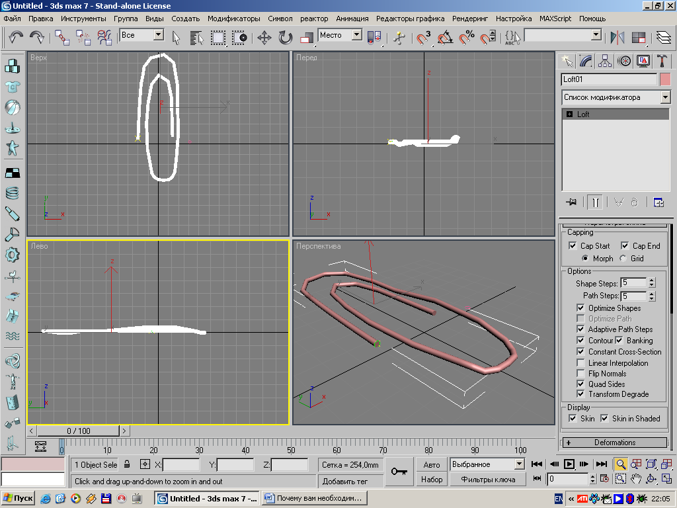Select the Grid capping radio button
This screenshot has width=677, height=508.
coord(623,259)
